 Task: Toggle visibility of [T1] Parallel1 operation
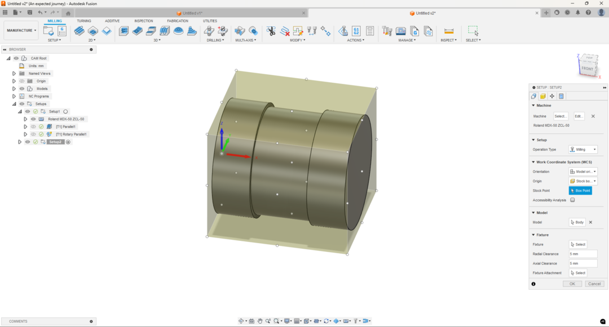pyautogui.click(x=33, y=127)
